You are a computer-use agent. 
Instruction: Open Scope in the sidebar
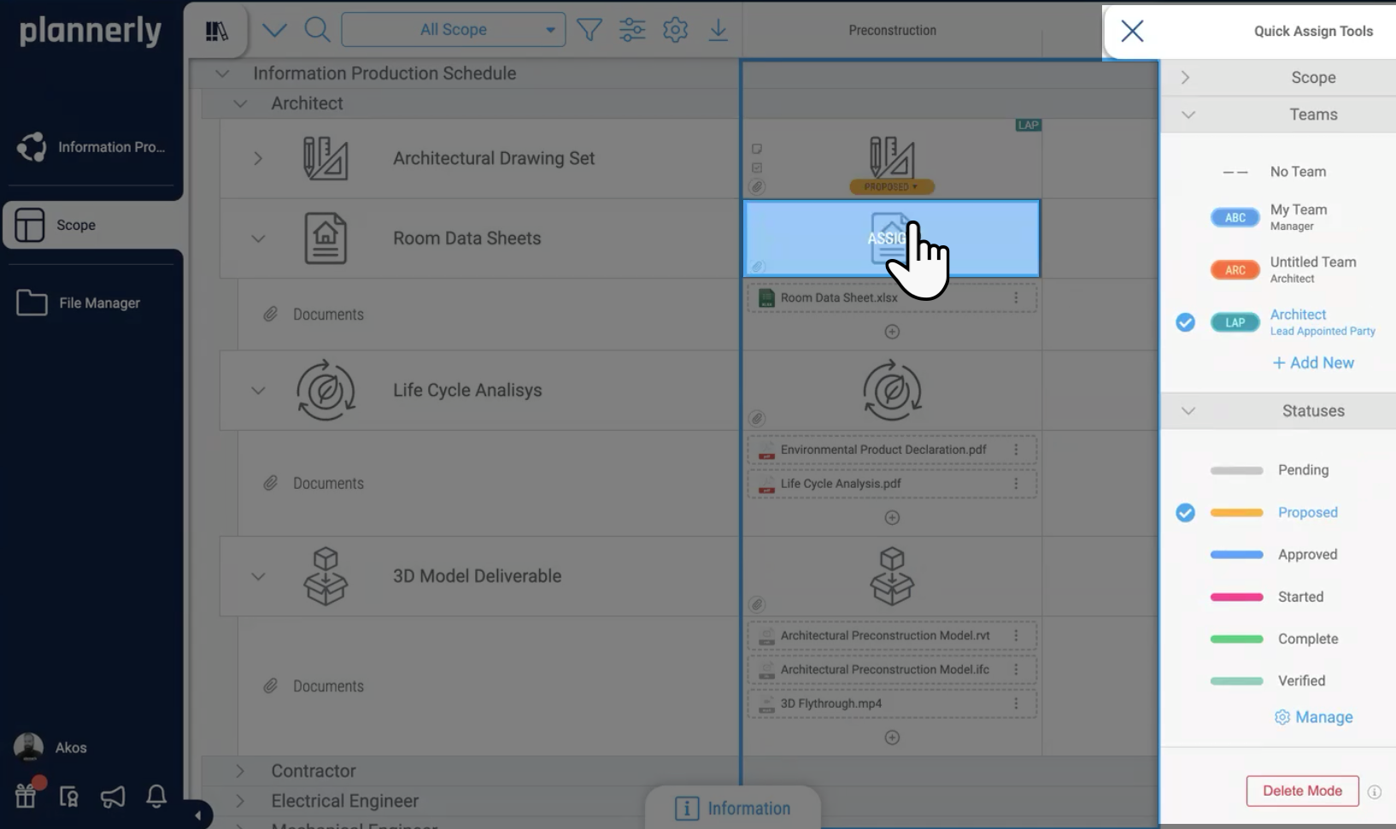[x=91, y=225]
